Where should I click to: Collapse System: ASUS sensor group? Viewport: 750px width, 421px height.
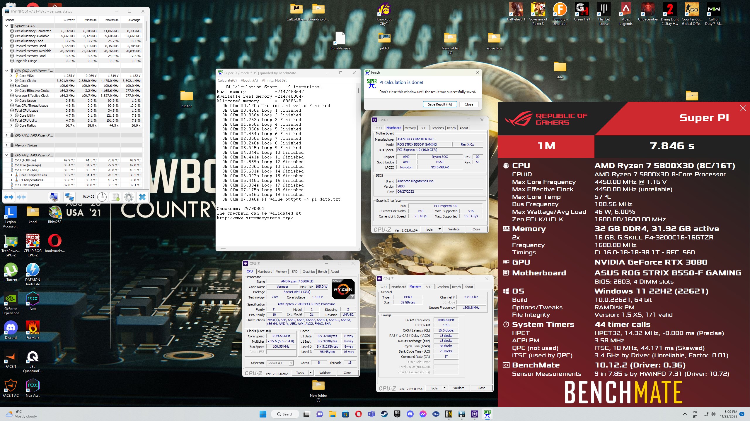click(x=6, y=26)
